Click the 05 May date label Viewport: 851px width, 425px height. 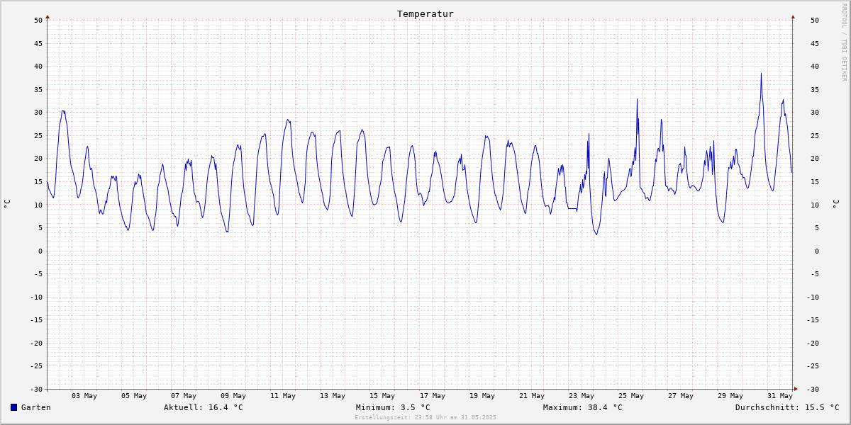point(134,395)
